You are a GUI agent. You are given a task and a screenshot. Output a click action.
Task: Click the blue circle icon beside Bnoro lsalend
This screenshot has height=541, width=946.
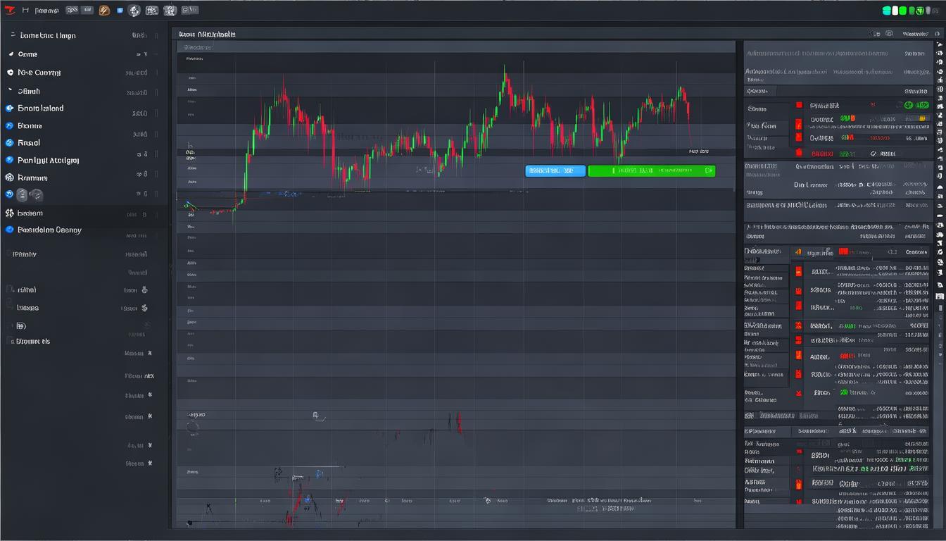[10, 108]
